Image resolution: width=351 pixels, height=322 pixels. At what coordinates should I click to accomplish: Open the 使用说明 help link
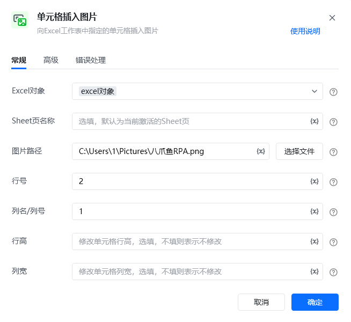(305, 31)
